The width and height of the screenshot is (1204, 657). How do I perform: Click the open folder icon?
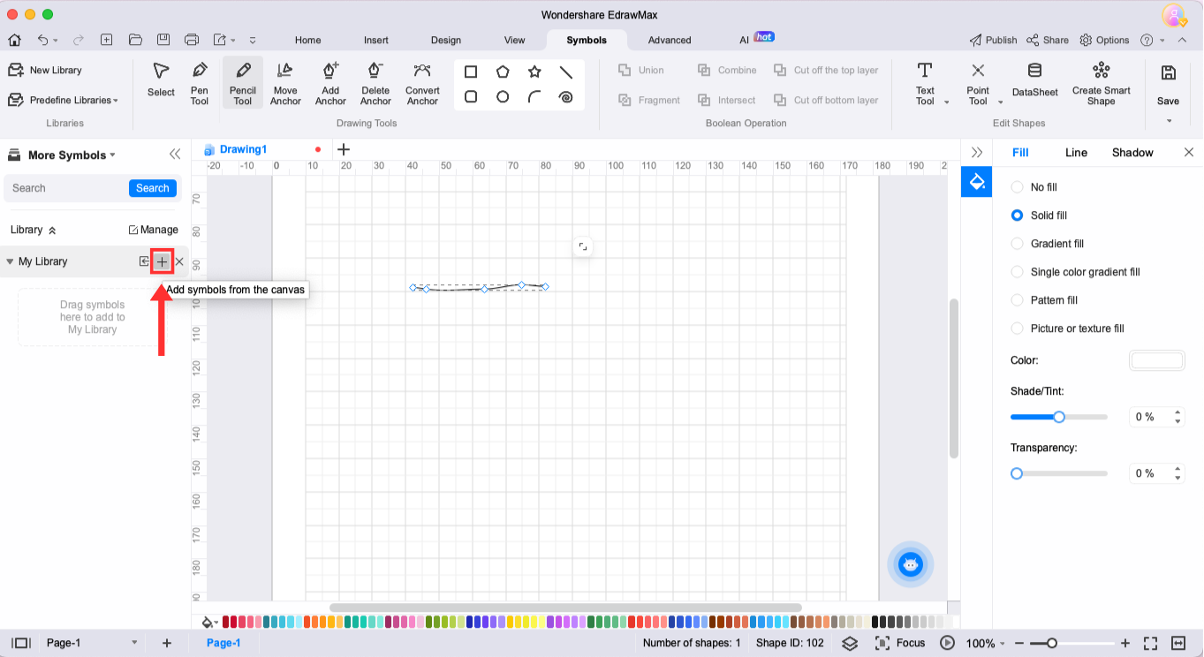[135, 40]
